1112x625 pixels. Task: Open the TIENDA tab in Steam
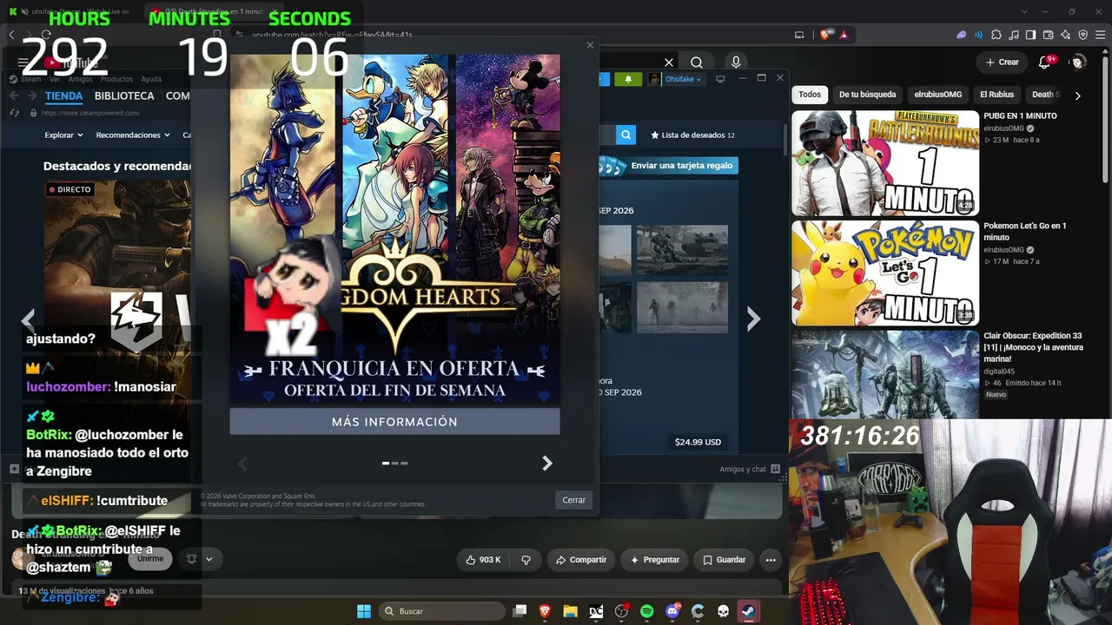point(64,96)
